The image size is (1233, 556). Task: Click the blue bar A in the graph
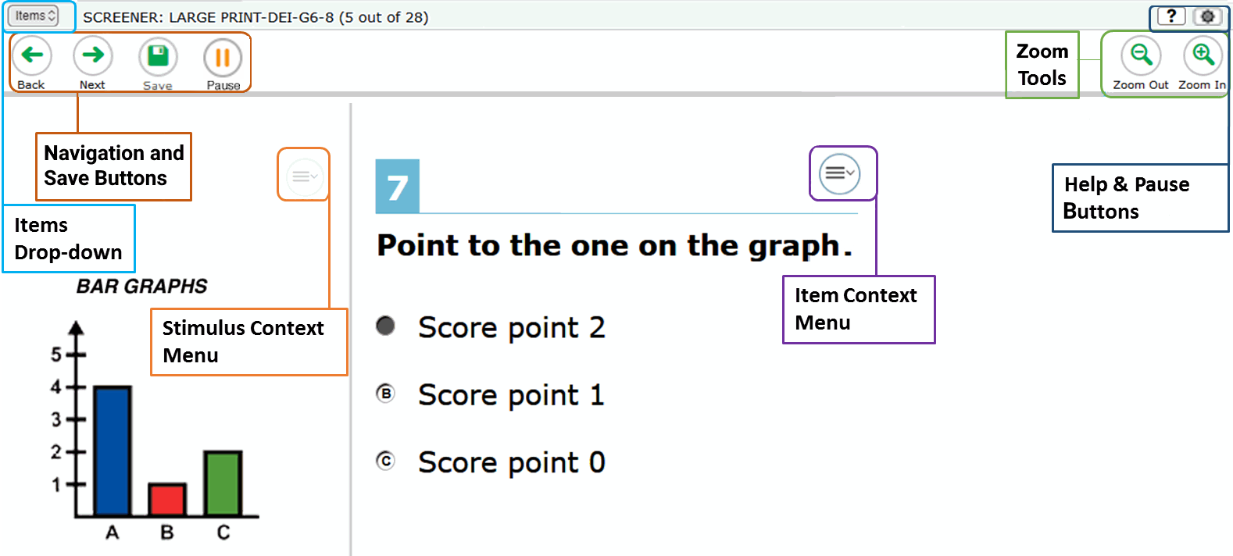tap(113, 451)
